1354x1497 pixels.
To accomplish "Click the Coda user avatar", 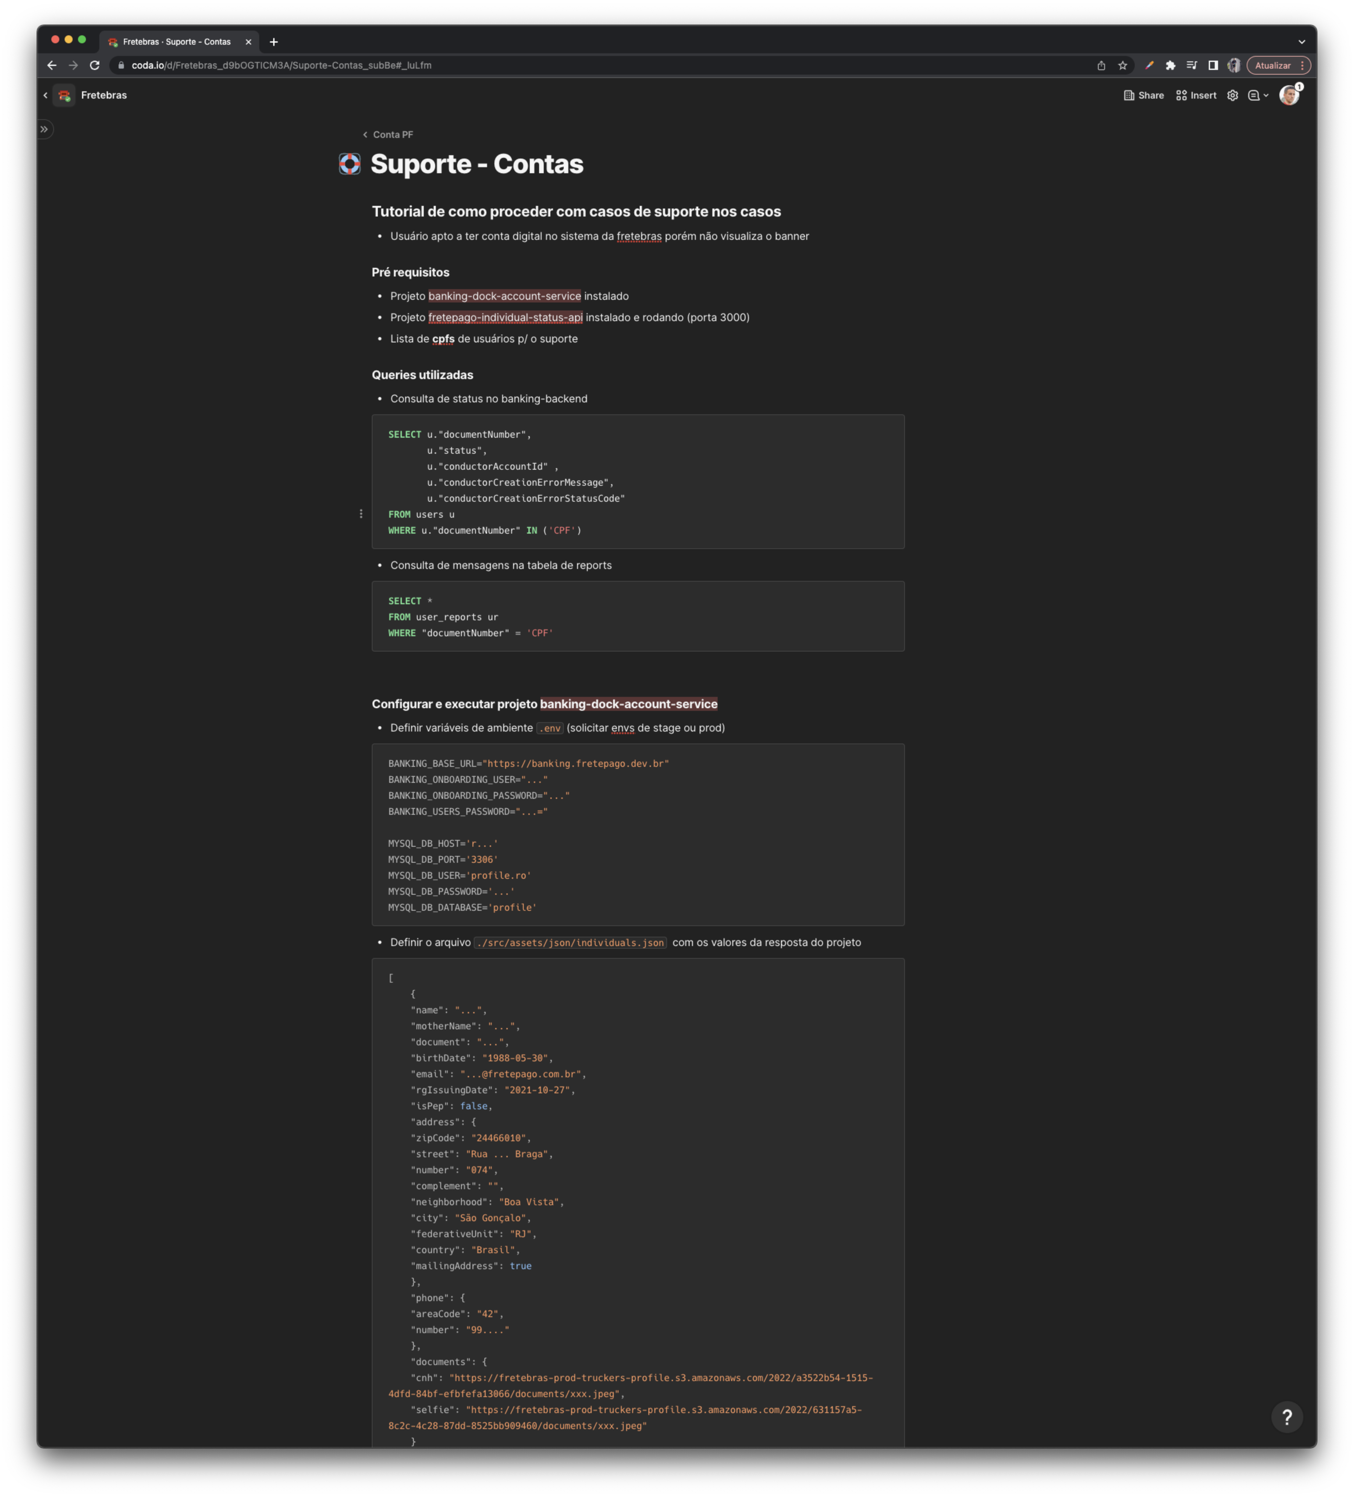I will pos(1289,95).
